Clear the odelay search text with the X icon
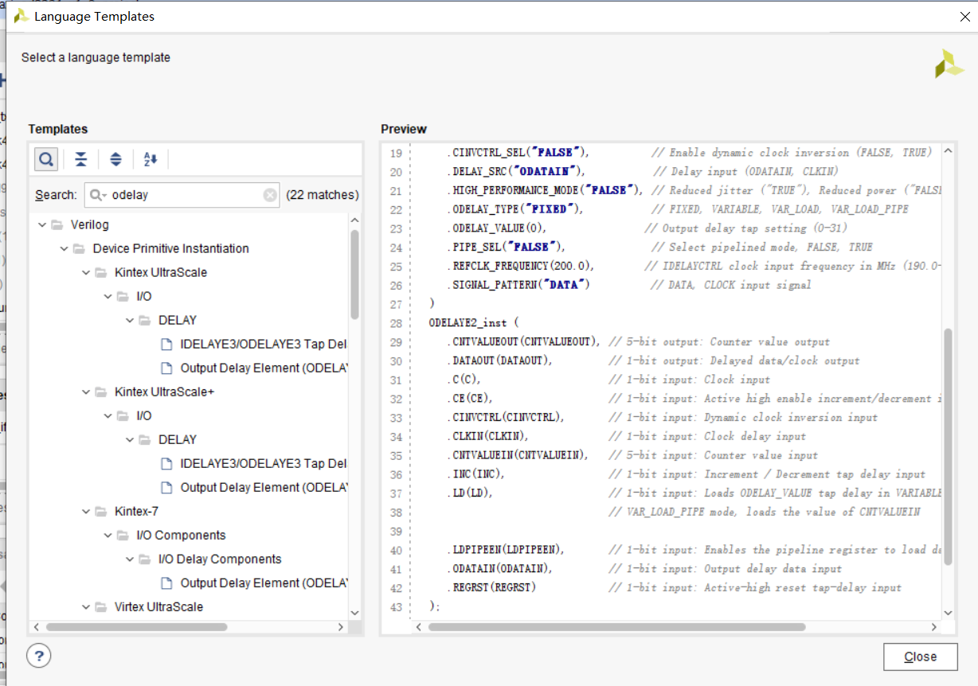Image resolution: width=978 pixels, height=686 pixels. [269, 194]
